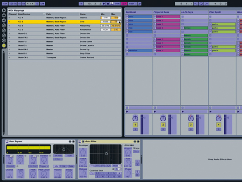This screenshot has width=242, height=182.
Task: Select notch filter type in Auto Filter
Action: [108, 166]
